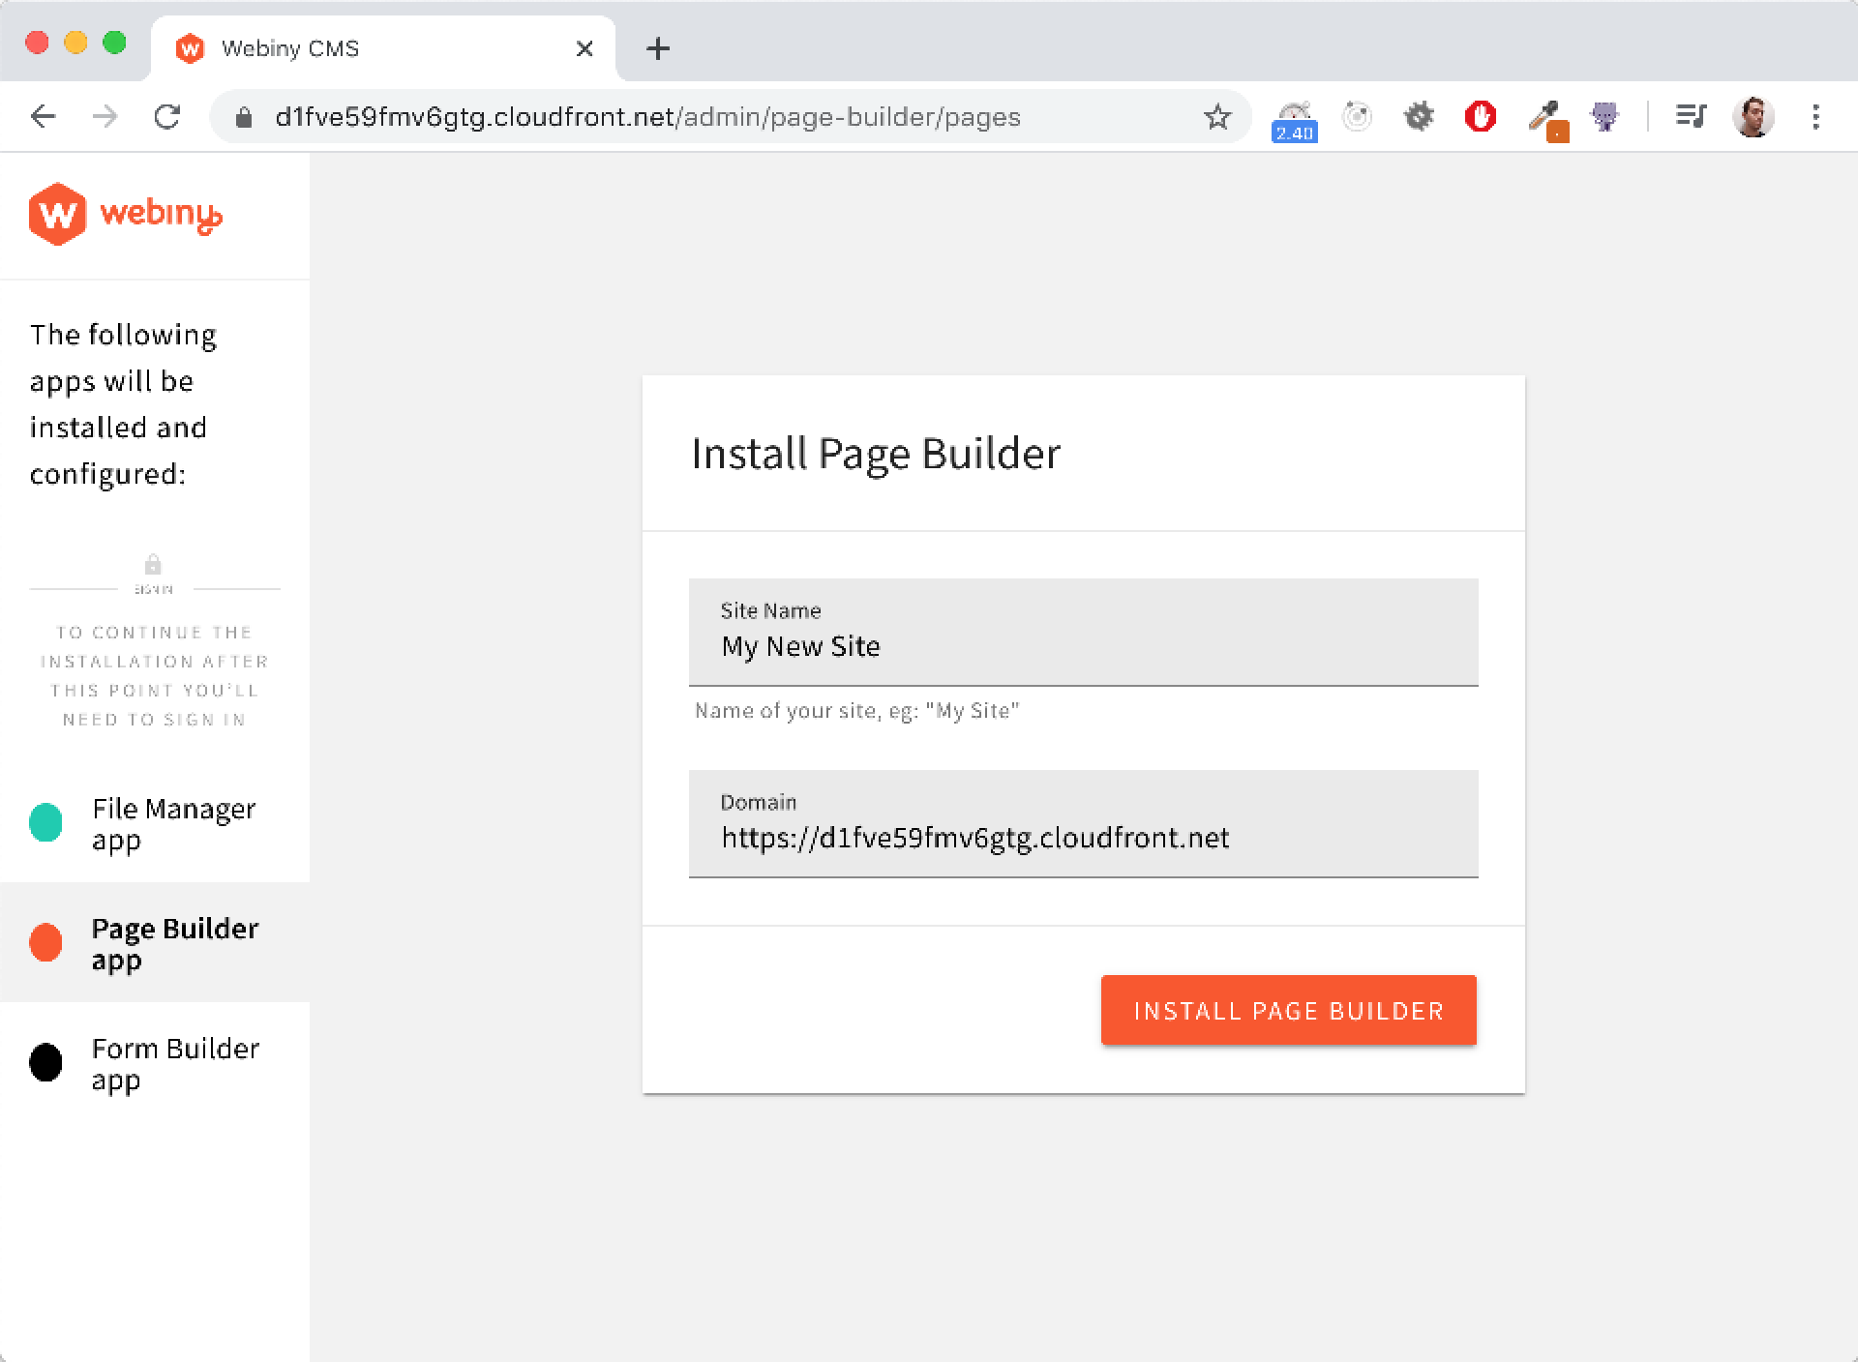Open the color picker eyedropper extension
1858x1362 pixels.
[x=1545, y=119]
